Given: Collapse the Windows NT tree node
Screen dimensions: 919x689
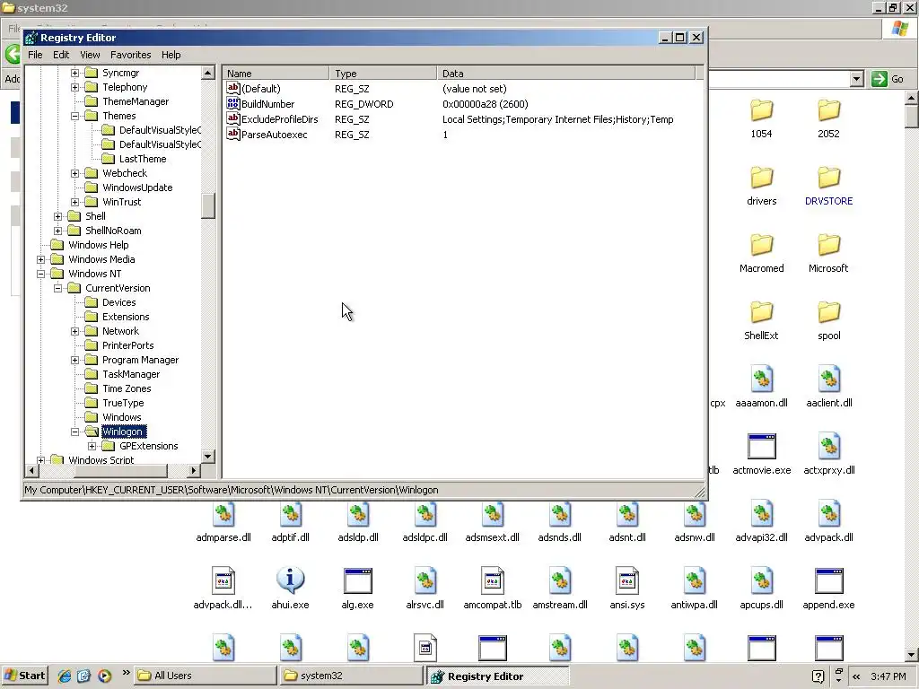Looking at the screenshot, I should [41, 274].
